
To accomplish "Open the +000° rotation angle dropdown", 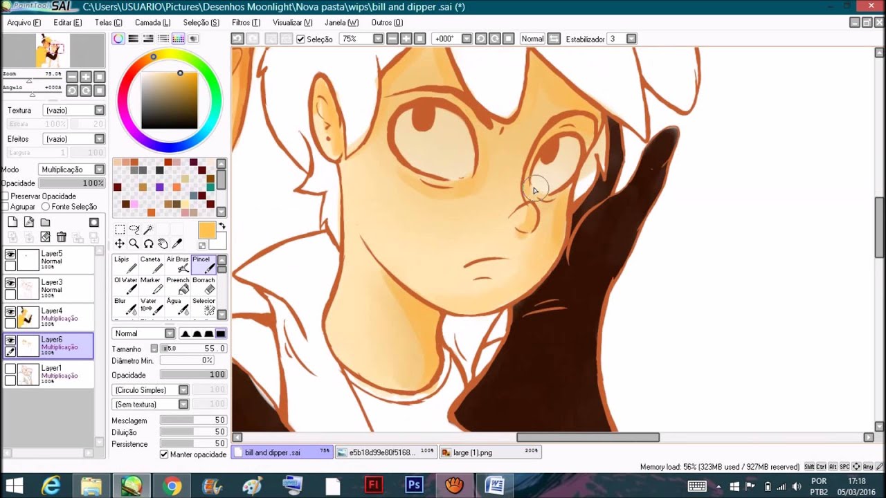I will (467, 39).
